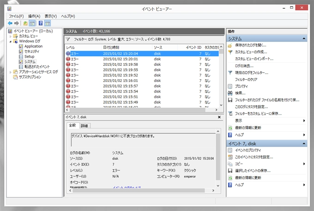Sort by the ソース column header
The image size is (314, 211).
point(165,47)
